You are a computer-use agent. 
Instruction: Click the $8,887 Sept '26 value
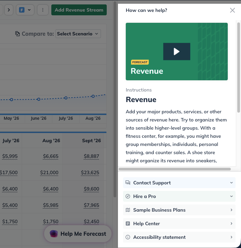[91, 156]
